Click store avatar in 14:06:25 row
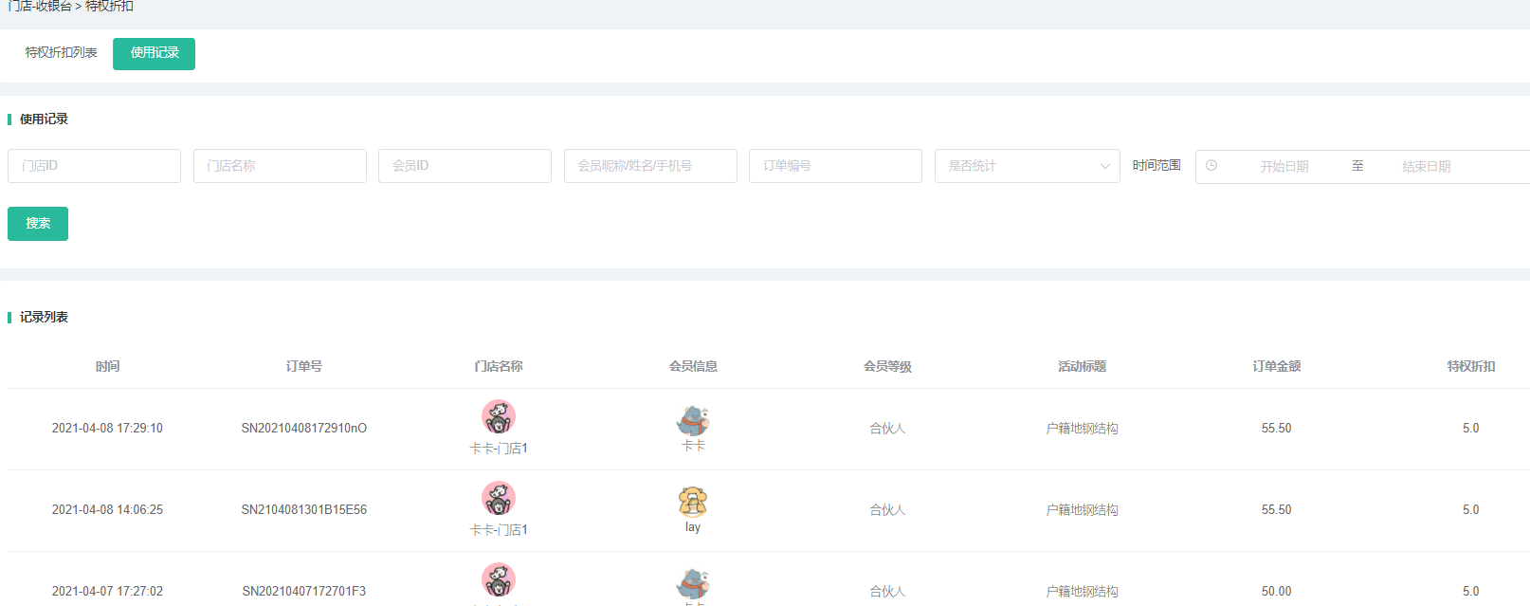This screenshot has width=1530, height=606. (x=499, y=499)
